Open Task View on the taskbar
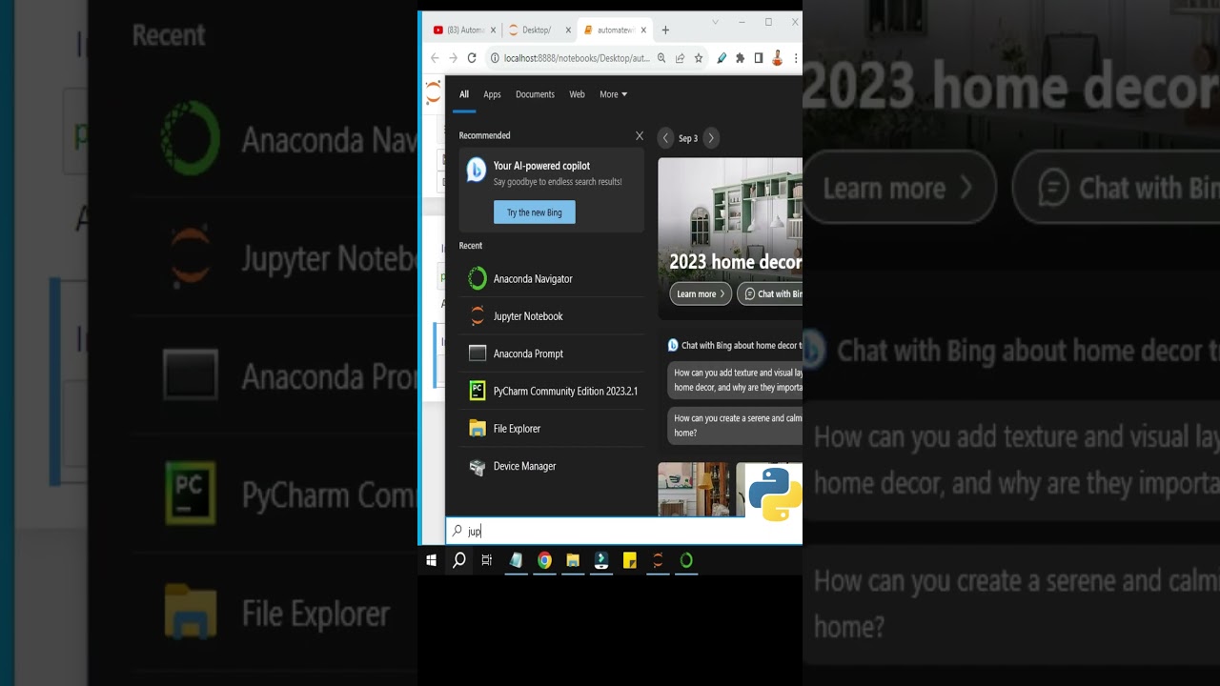This screenshot has width=1220, height=686. point(487,560)
